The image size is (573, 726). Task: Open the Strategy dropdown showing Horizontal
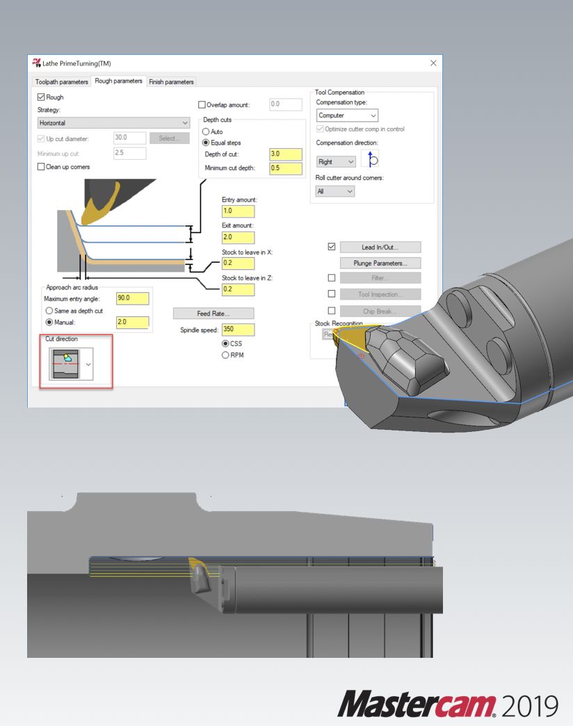point(113,122)
